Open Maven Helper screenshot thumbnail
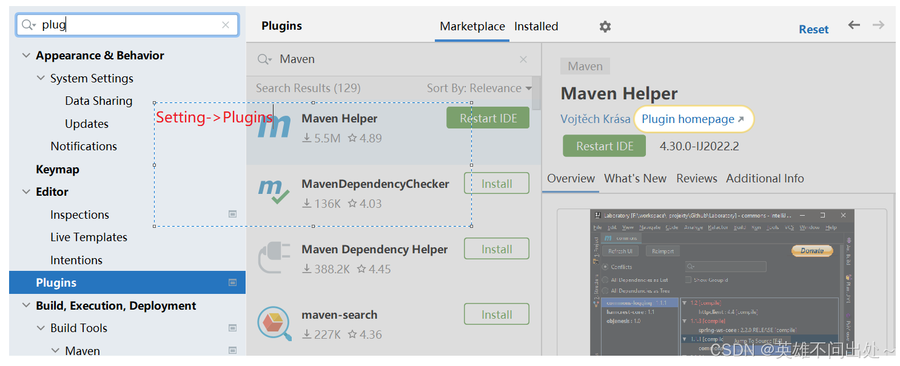This screenshot has height=366, width=900. tap(722, 282)
